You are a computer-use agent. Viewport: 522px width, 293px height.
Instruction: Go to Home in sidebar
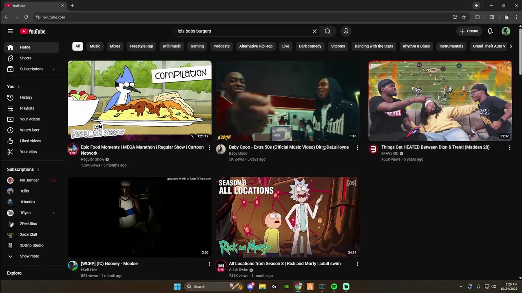(31, 47)
